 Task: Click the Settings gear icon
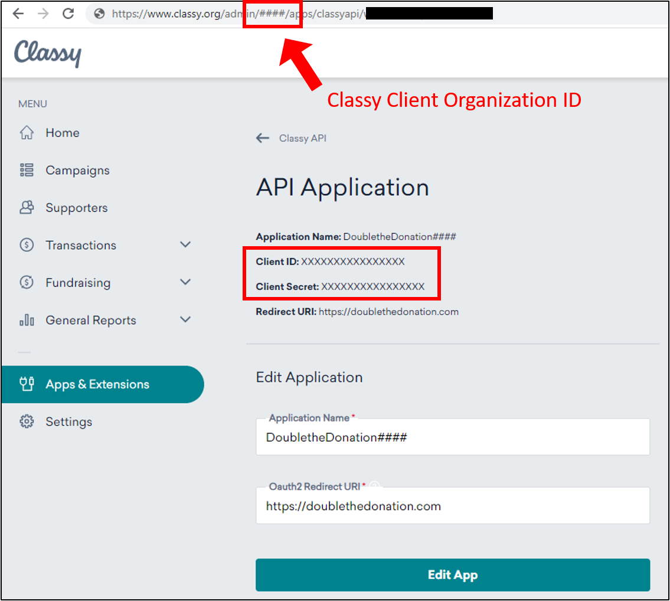tap(27, 422)
